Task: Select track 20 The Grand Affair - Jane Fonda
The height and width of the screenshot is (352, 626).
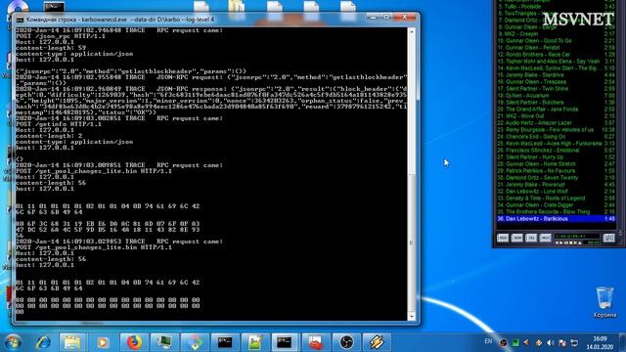Action: [557, 109]
